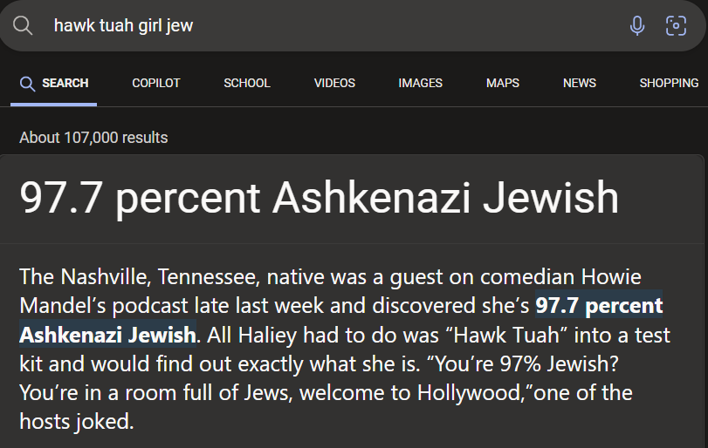Click the SEARCH tab magnifier icon
708x448 pixels.
point(27,84)
